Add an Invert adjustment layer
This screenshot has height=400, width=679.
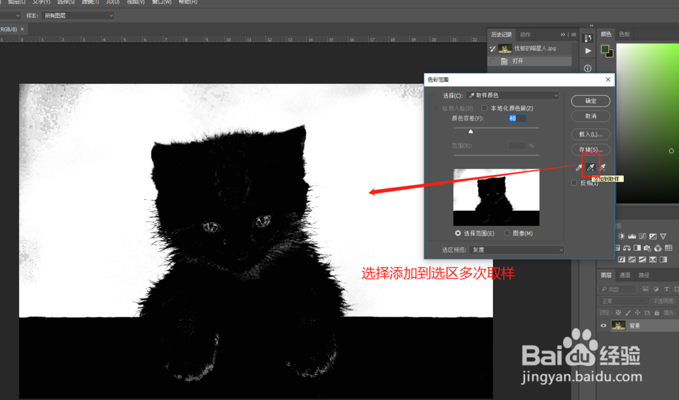click(621, 260)
